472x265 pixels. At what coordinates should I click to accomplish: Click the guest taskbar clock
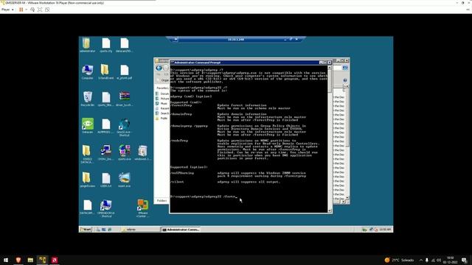[x=385, y=230]
